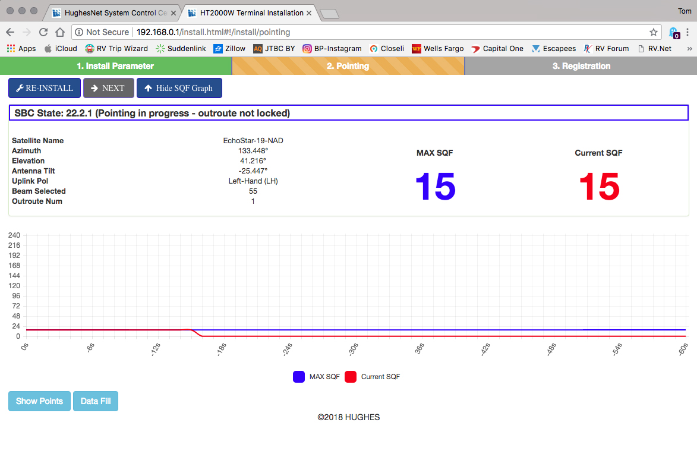Click the browser home icon
Screen dimensions: 697x476
[60, 32]
